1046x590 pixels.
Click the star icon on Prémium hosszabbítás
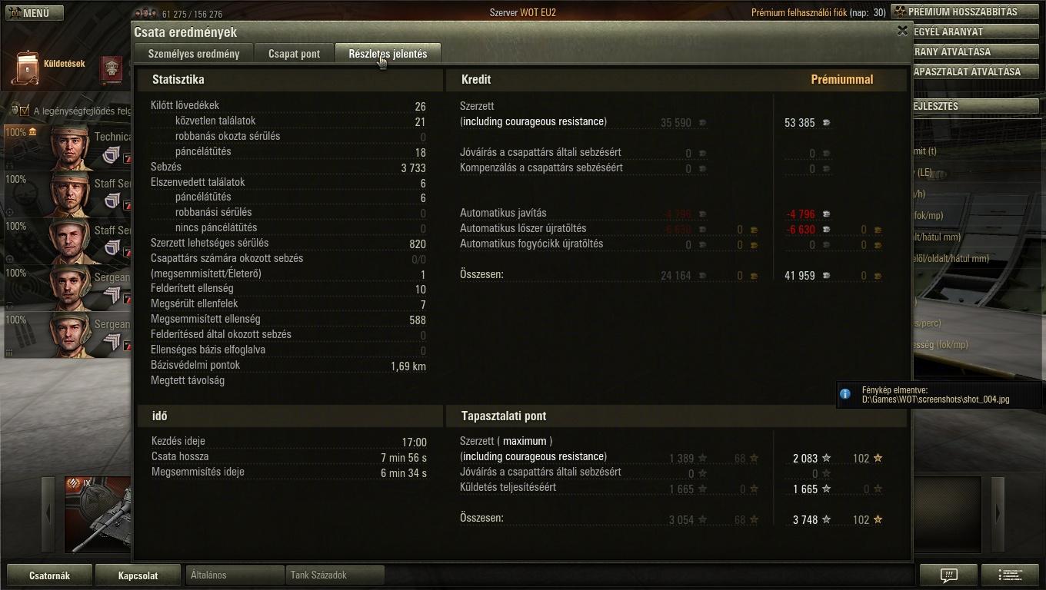[x=901, y=12]
